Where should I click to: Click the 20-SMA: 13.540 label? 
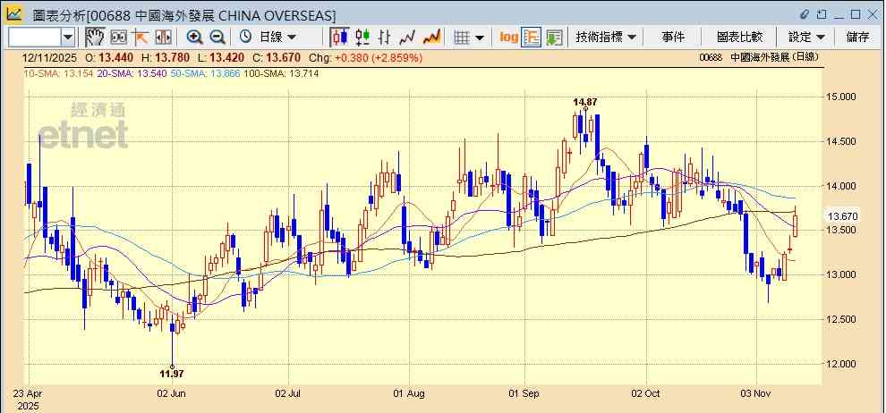pyautogui.click(x=131, y=73)
